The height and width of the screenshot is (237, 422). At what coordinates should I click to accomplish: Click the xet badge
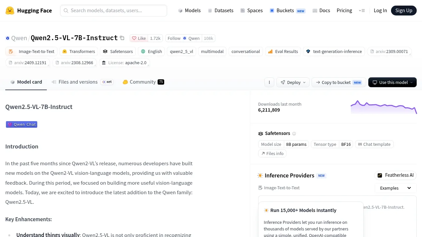(x=107, y=82)
